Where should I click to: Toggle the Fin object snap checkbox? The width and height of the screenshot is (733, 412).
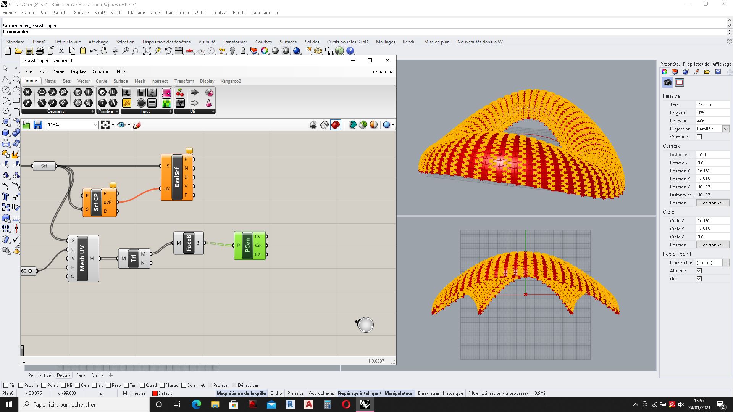point(6,385)
